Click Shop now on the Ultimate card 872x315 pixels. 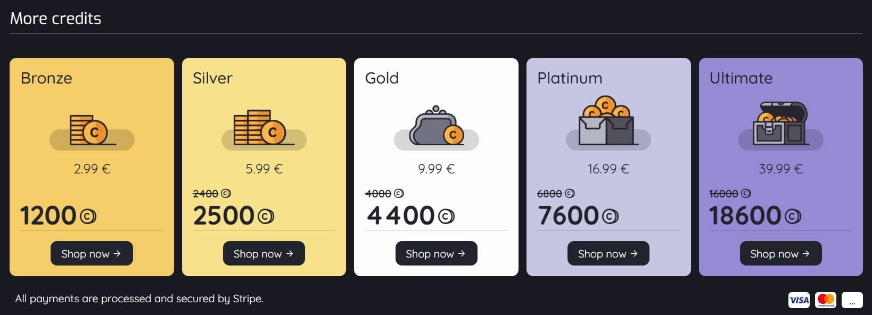point(780,253)
